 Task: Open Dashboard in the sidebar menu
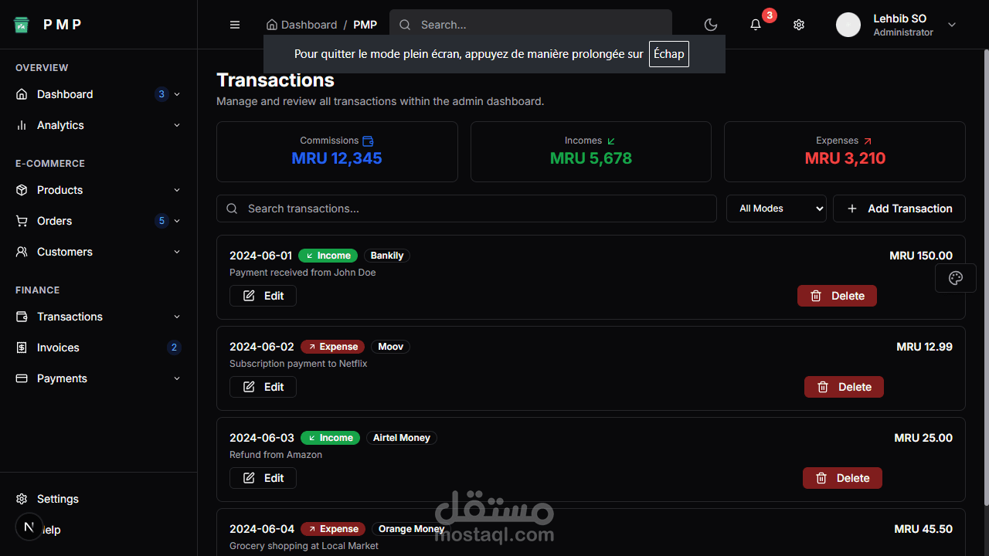pos(99,94)
